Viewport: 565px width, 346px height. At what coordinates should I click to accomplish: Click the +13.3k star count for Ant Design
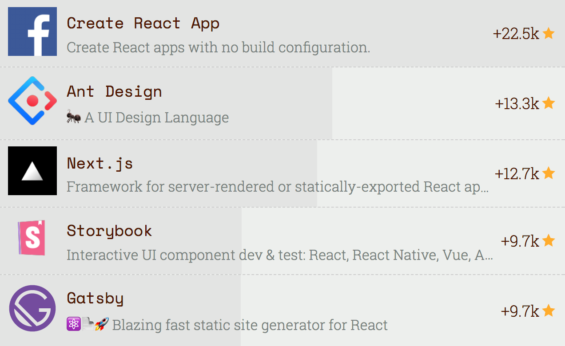pyautogui.click(x=517, y=103)
